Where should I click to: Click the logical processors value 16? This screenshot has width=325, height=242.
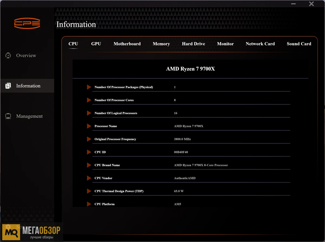click(176, 113)
